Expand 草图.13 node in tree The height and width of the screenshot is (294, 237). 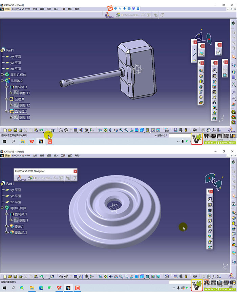point(11,117)
